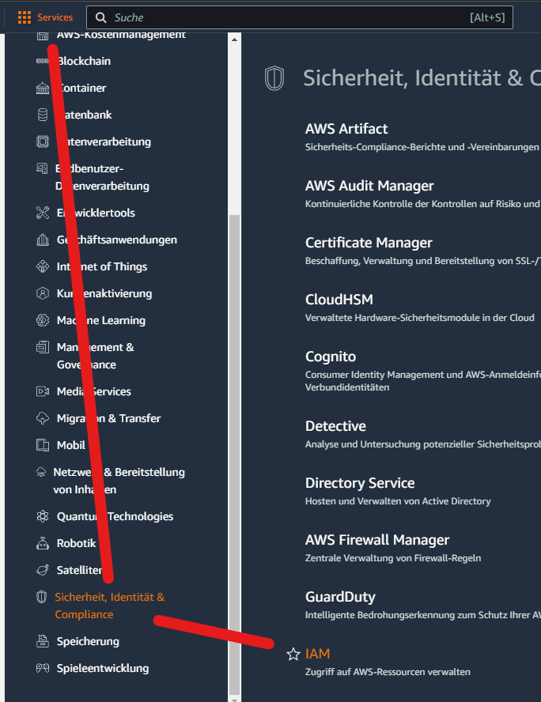Viewport: 541px width, 702px height.
Task: Open Directory Service link
Action: 360,482
